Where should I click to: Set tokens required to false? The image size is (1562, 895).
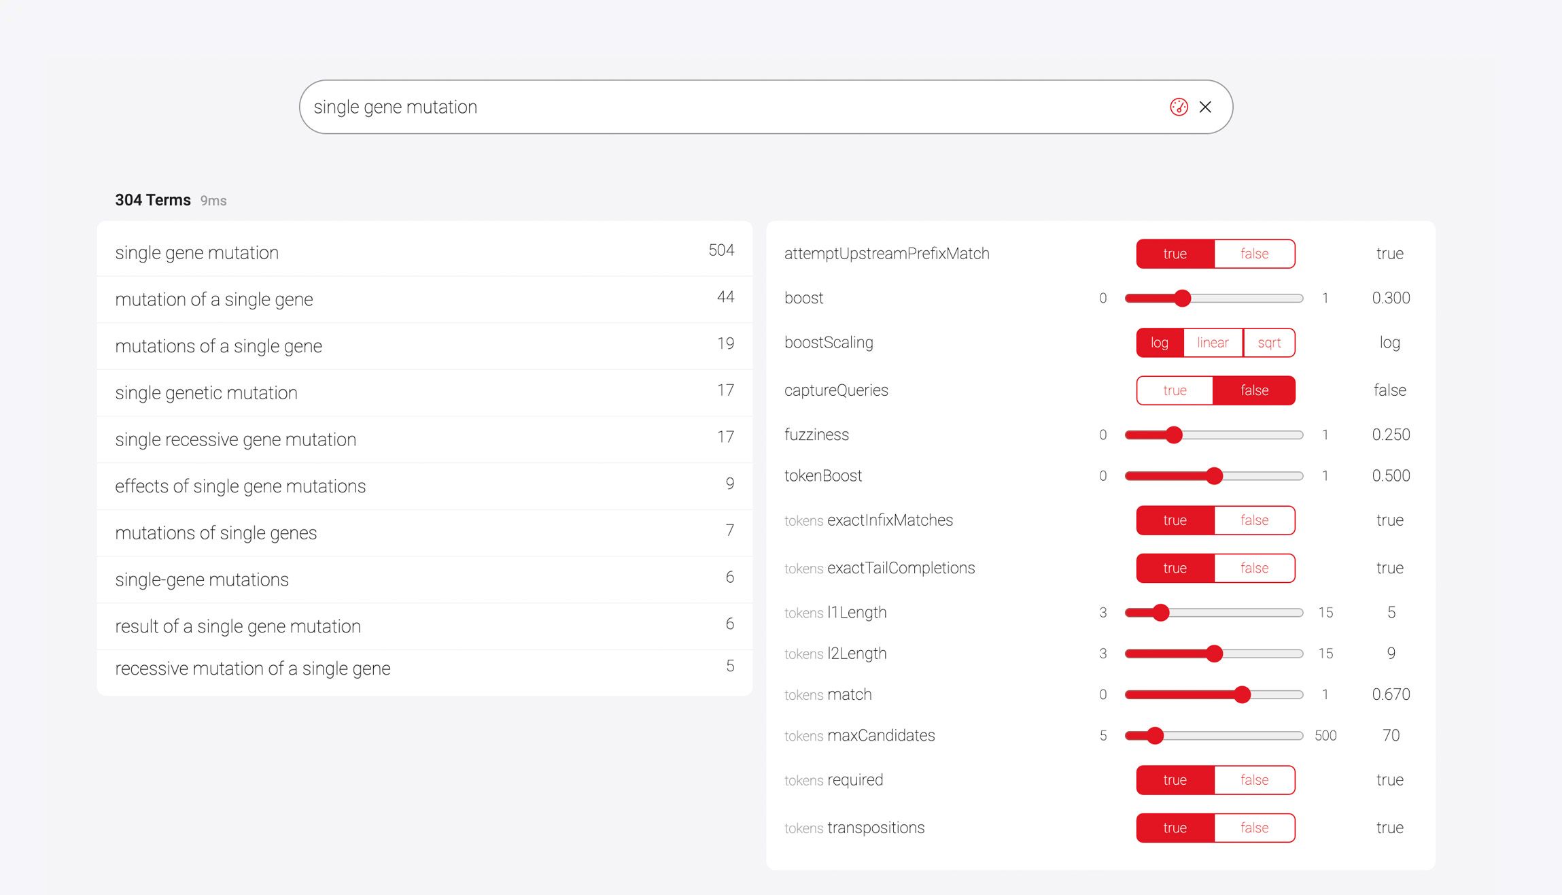coord(1254,780)
